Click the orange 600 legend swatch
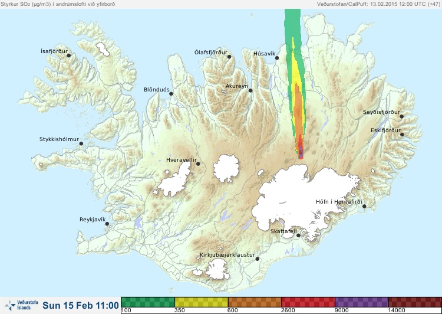The width and height of the screenshot is (442, 314). (x=255, y=302)
